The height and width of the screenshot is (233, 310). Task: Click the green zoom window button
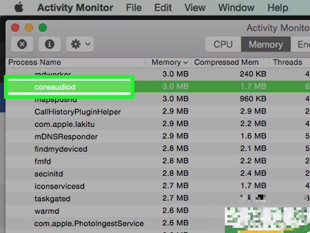(43, 28)
